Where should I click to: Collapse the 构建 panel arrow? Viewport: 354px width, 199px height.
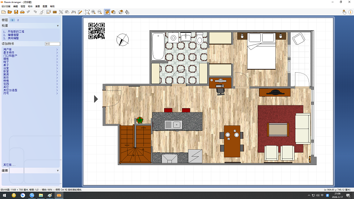pyautogui.click(x=58, y=26)
